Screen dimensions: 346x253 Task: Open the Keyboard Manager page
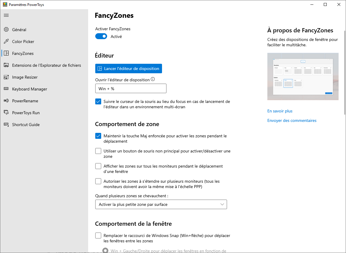(x=45, y=89)
